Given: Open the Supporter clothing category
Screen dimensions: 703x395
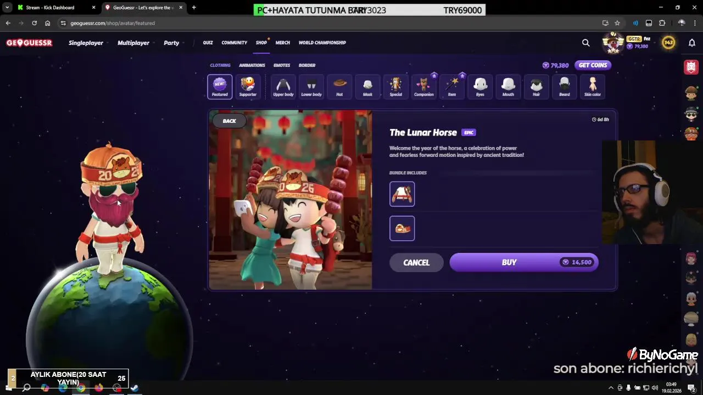Looking at the screenshot, I should 248,87.
